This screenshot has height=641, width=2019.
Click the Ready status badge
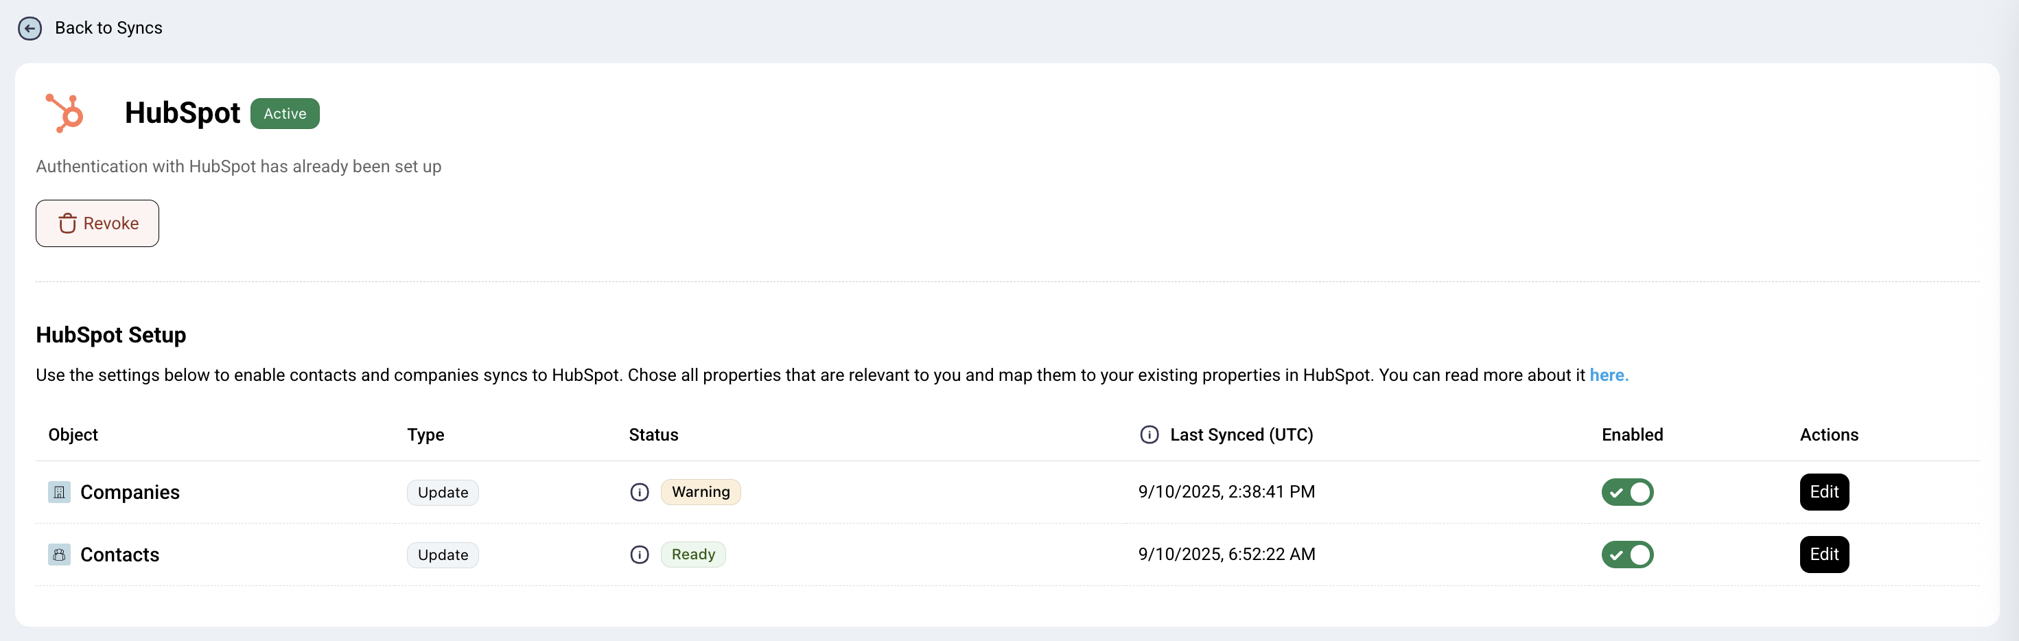point(693,555)
